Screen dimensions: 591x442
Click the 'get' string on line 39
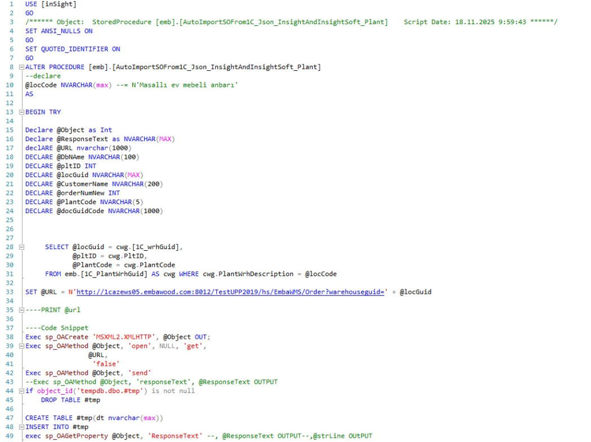point(194,346)
